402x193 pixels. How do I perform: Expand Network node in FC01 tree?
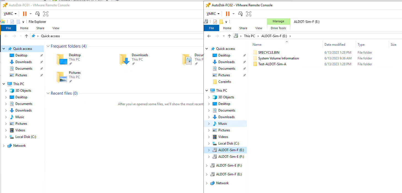tap(4, 146)
